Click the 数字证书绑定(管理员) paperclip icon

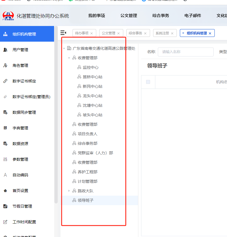click(x=5, y=97)
